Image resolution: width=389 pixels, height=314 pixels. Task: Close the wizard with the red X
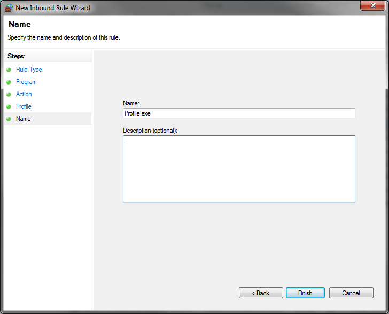(x=373, y=5)
